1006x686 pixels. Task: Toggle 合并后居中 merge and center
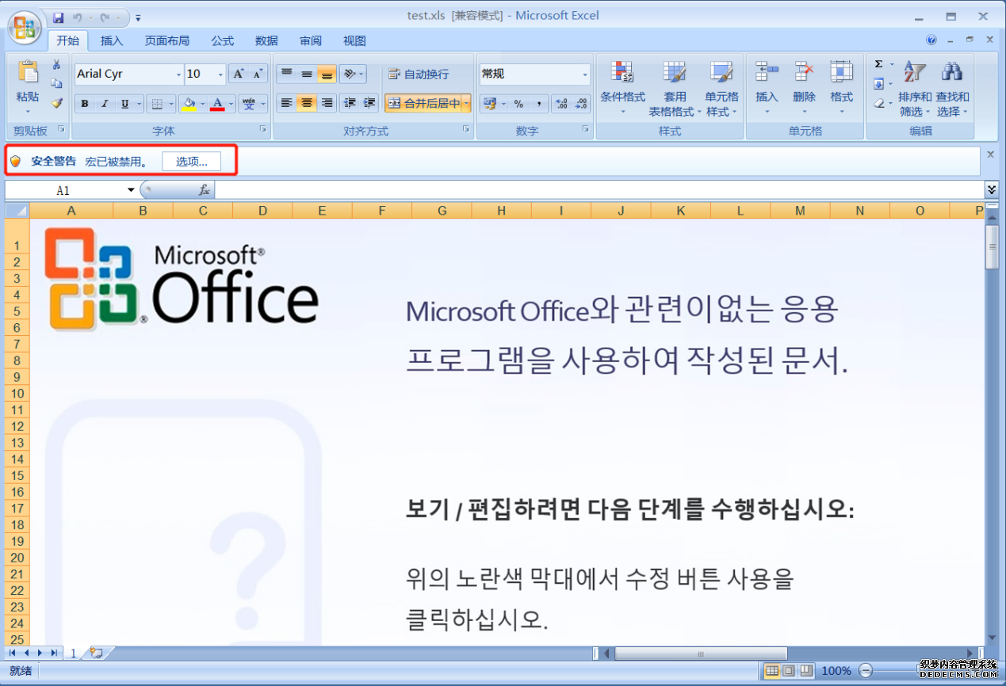coord(423,103)
